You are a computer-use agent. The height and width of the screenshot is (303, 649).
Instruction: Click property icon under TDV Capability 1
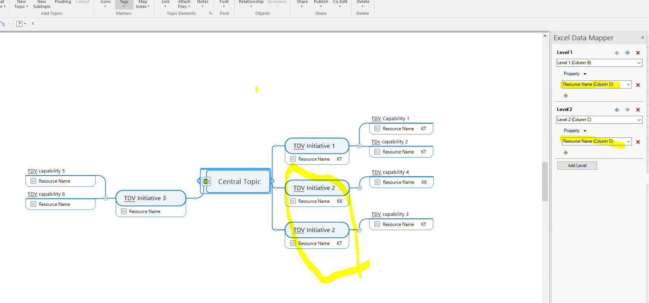click(x=377, y=129)
